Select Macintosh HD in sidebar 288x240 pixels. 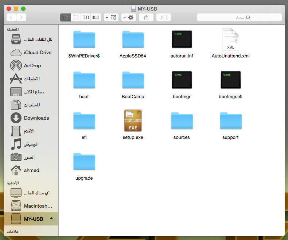click(x=31, y=206)
